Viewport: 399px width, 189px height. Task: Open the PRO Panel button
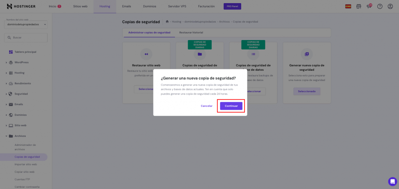coord(232,6)
